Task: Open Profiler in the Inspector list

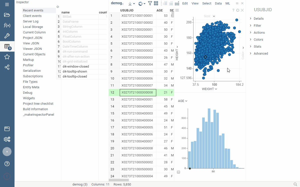Action: click(28, 65)
